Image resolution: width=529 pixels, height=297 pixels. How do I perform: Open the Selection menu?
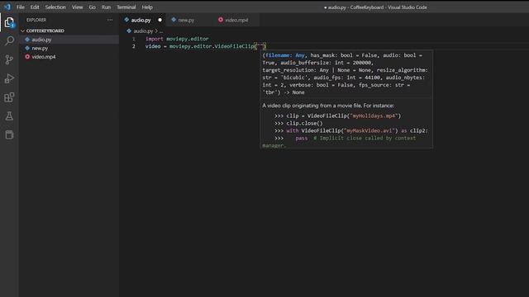55,7
